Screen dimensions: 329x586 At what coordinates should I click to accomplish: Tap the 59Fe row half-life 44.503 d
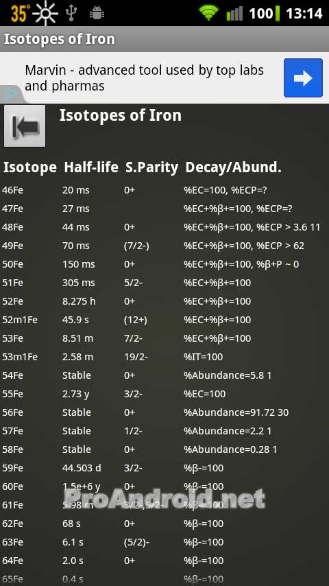click(82, 468)
